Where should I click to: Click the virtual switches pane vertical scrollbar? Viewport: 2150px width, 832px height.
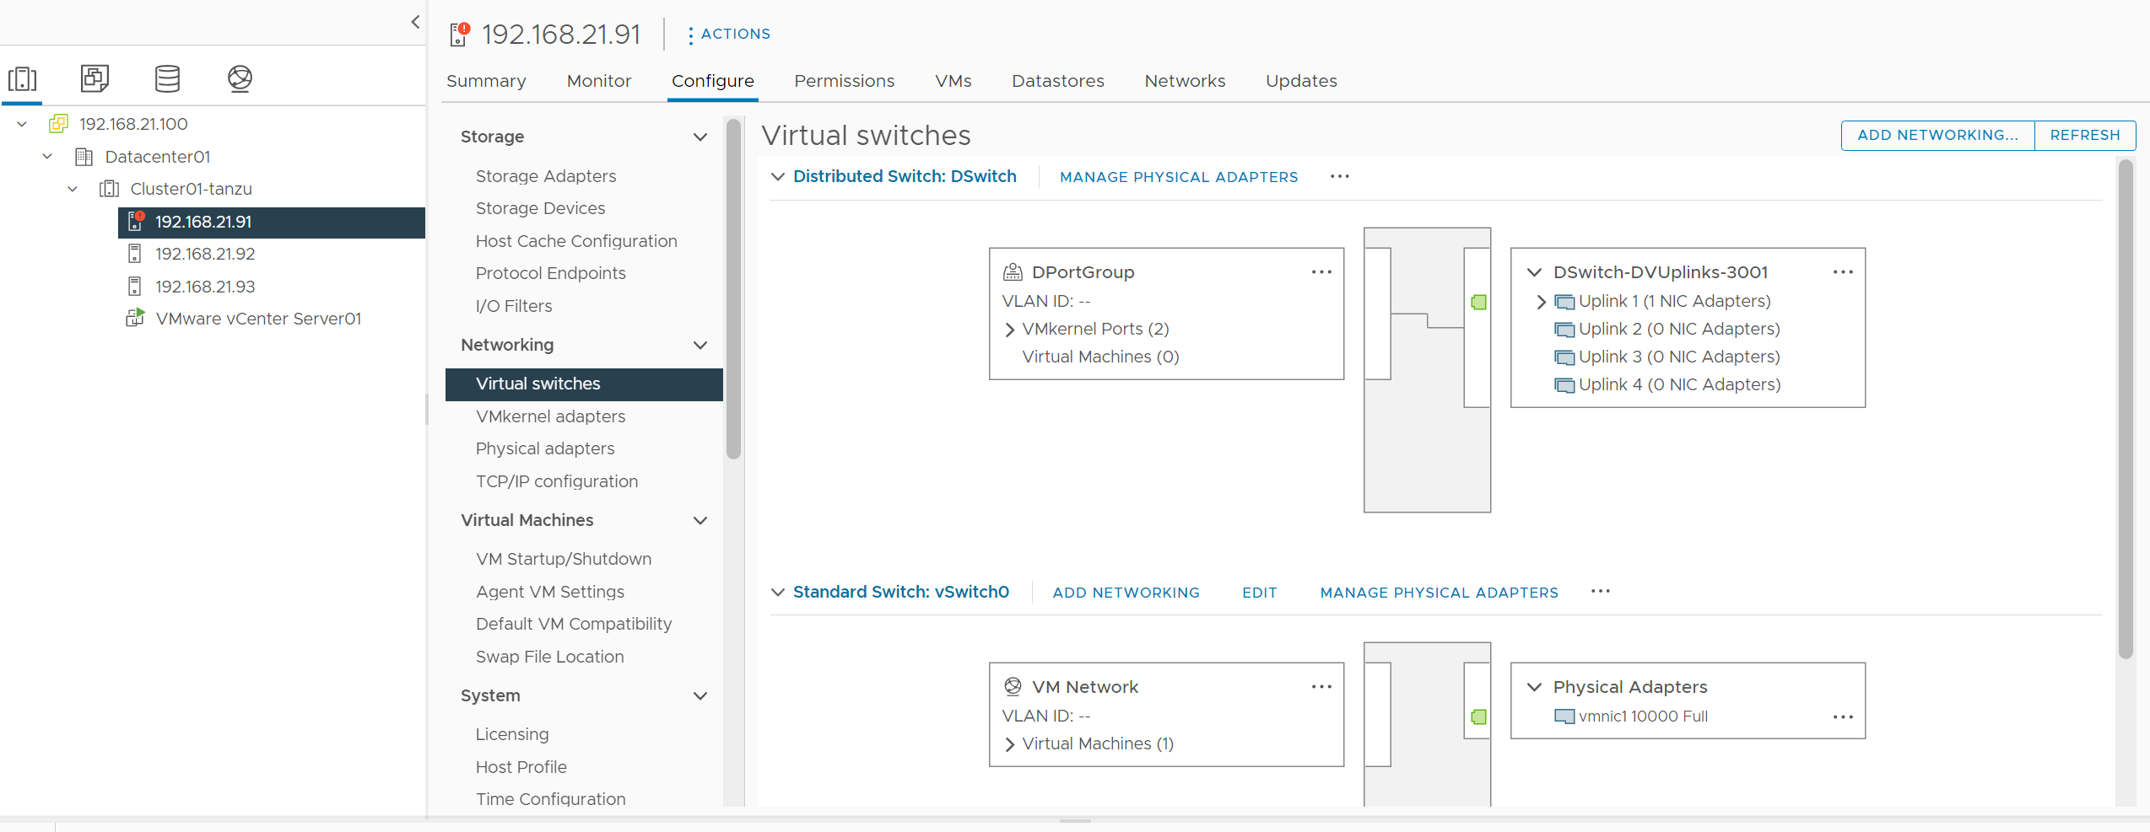click(x=2126, y=409)
